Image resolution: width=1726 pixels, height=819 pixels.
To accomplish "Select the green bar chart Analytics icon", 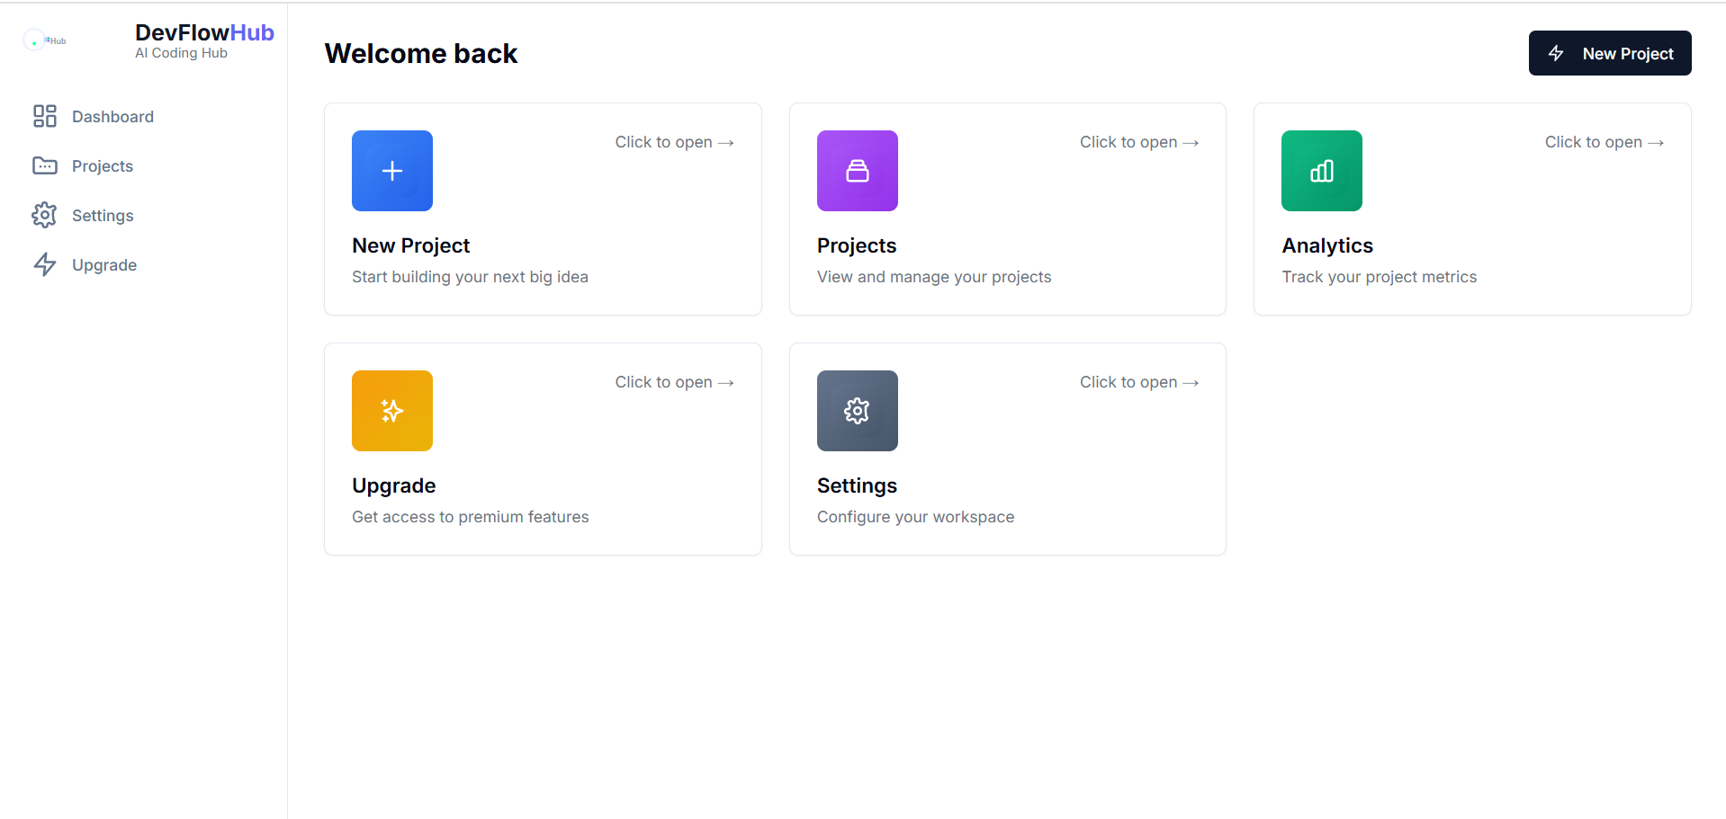I will click(x=1321, y=171).
